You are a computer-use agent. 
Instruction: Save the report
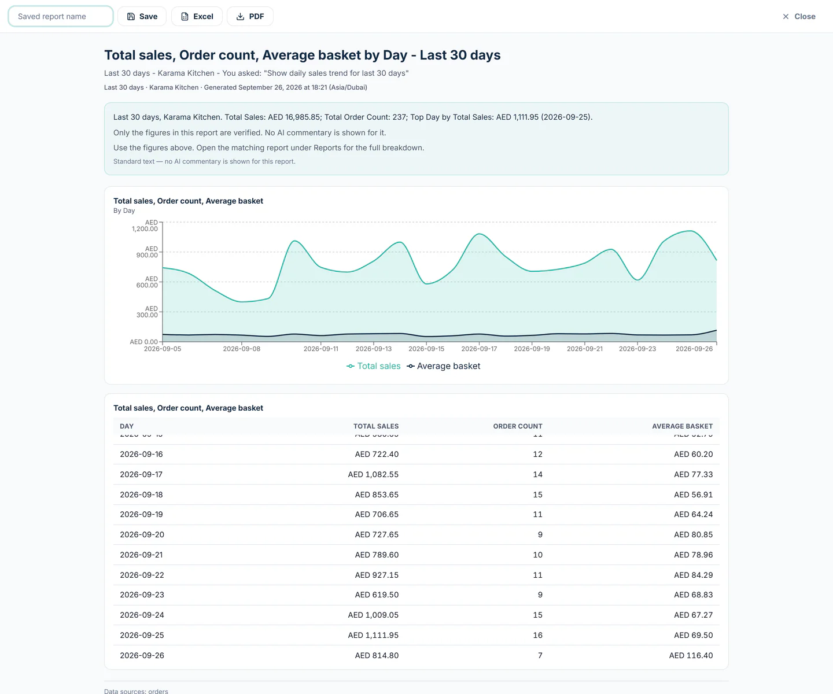click(142, 16)
